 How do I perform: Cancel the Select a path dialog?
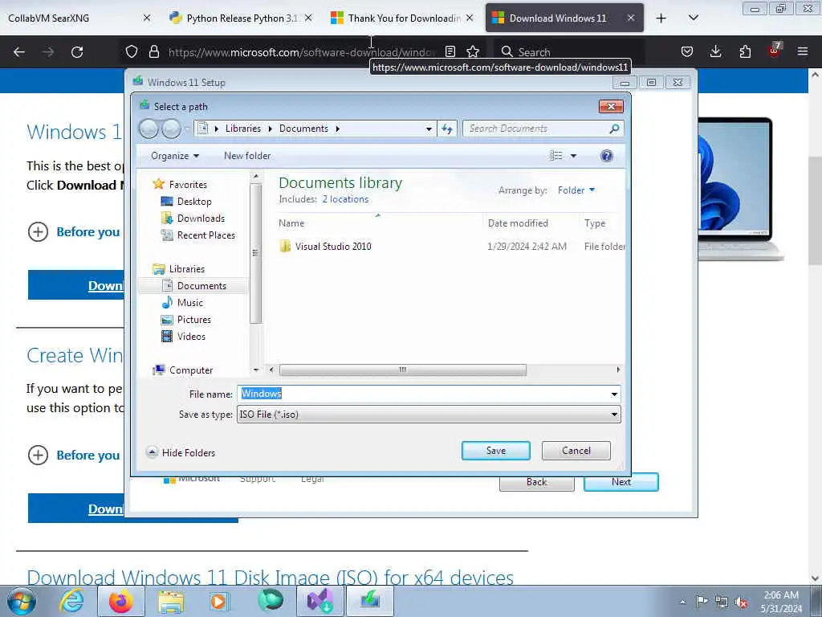coord(576,451)
